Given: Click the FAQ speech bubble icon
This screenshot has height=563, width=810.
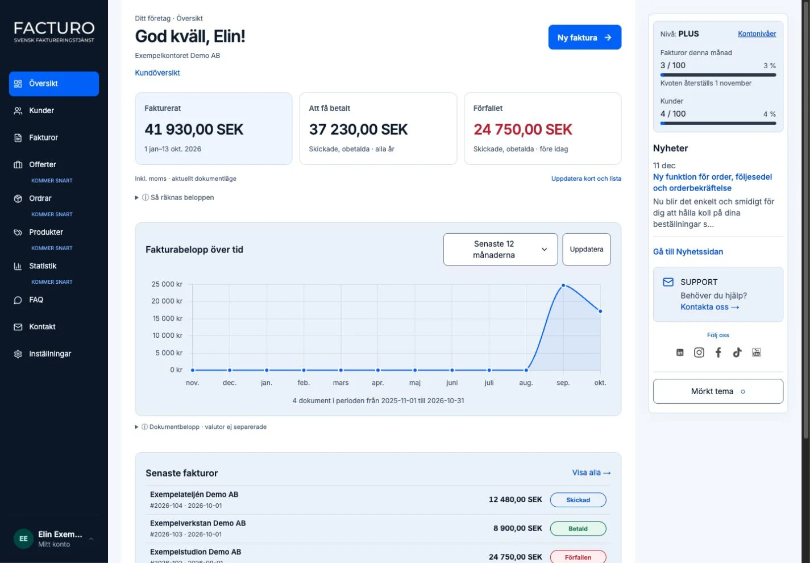Looking at the screenshot, I should 18,300.
